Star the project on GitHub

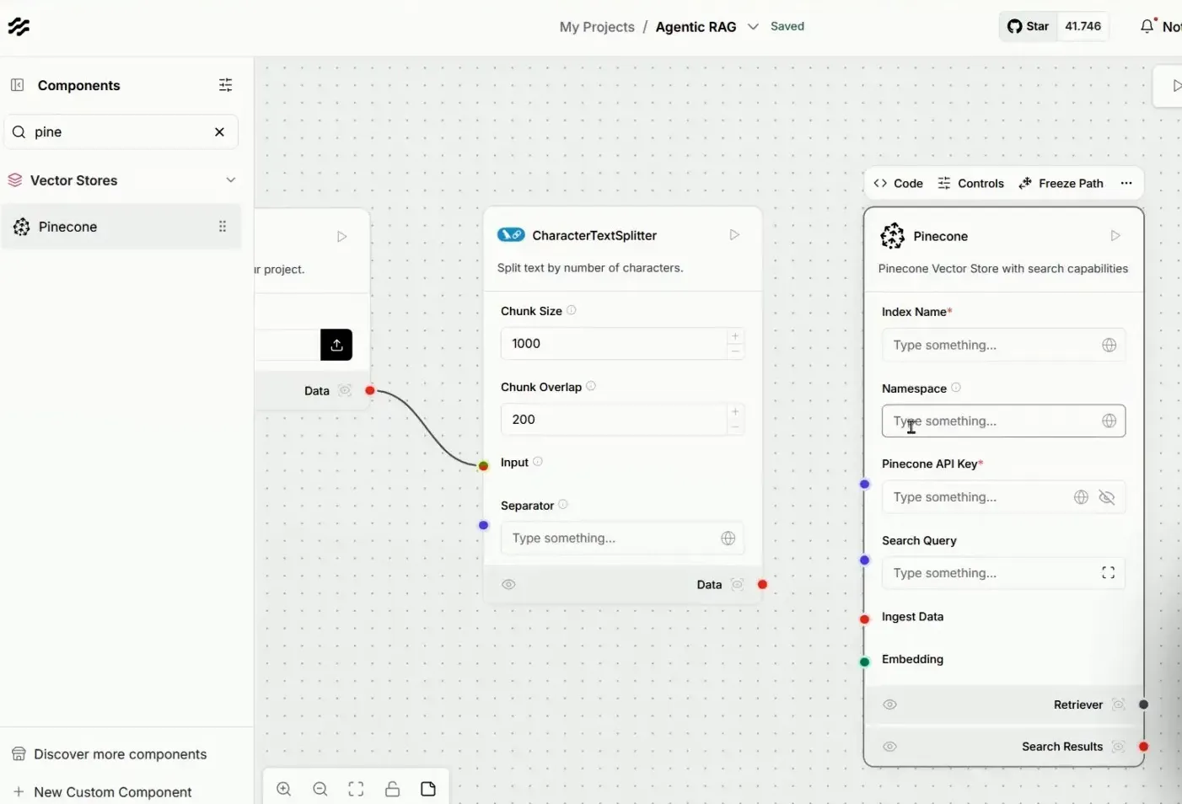click(1028, 26)
